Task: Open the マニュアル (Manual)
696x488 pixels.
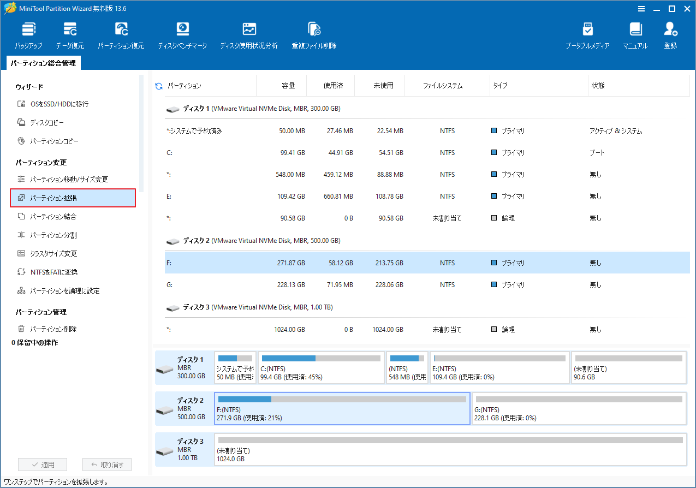Action: click(x=635, y=34)
